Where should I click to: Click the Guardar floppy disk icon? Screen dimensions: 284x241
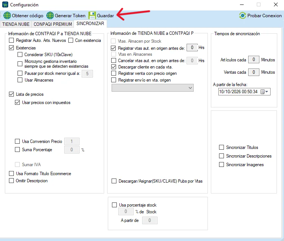pyautogui.click(x=92, y=15)
